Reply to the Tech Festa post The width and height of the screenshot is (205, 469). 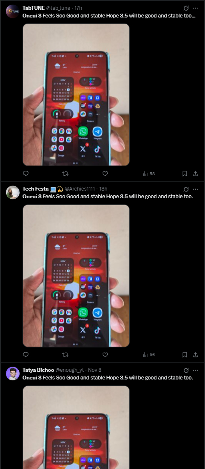(26, 354)
